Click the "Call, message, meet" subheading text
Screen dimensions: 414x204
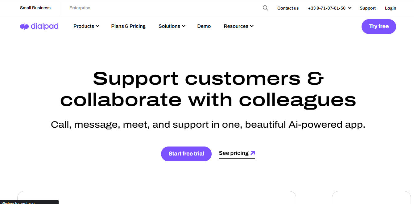(x=208, y=125)
